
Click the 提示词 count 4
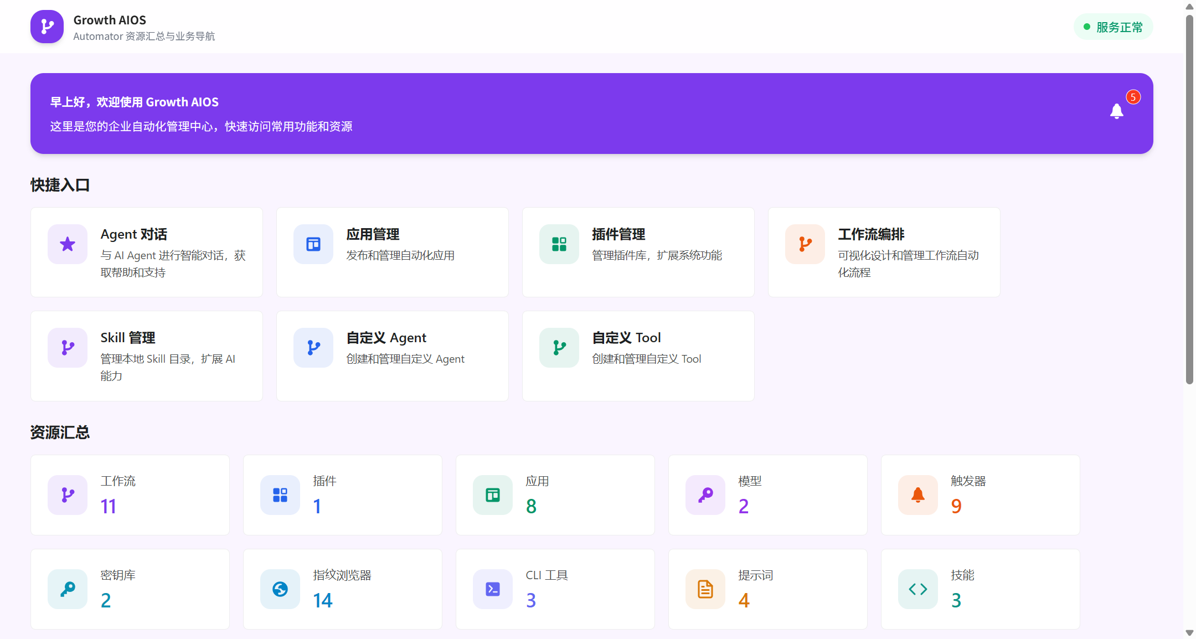click(x=744, y=600)
